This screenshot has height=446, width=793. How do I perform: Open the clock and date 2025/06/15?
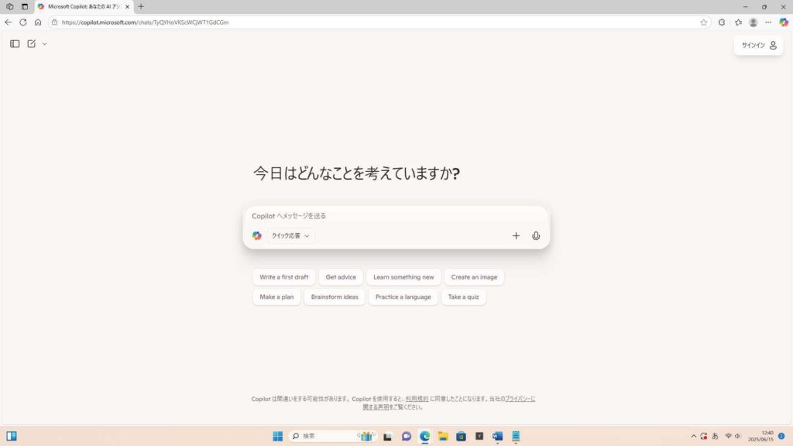[760, 436]
